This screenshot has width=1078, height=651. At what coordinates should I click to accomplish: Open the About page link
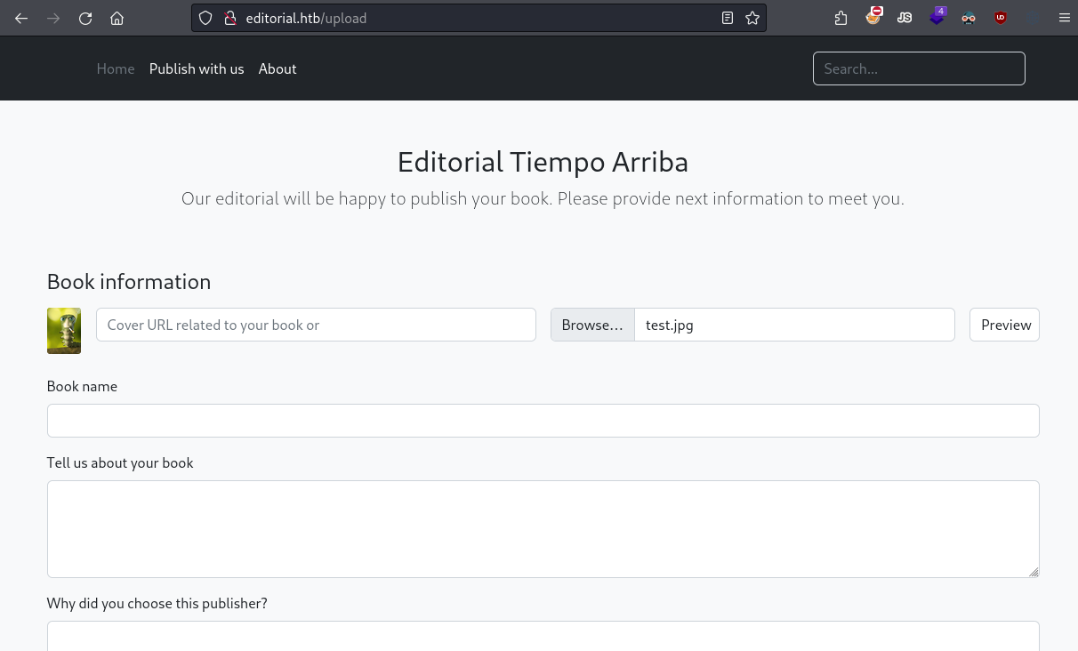click(278, 68)
